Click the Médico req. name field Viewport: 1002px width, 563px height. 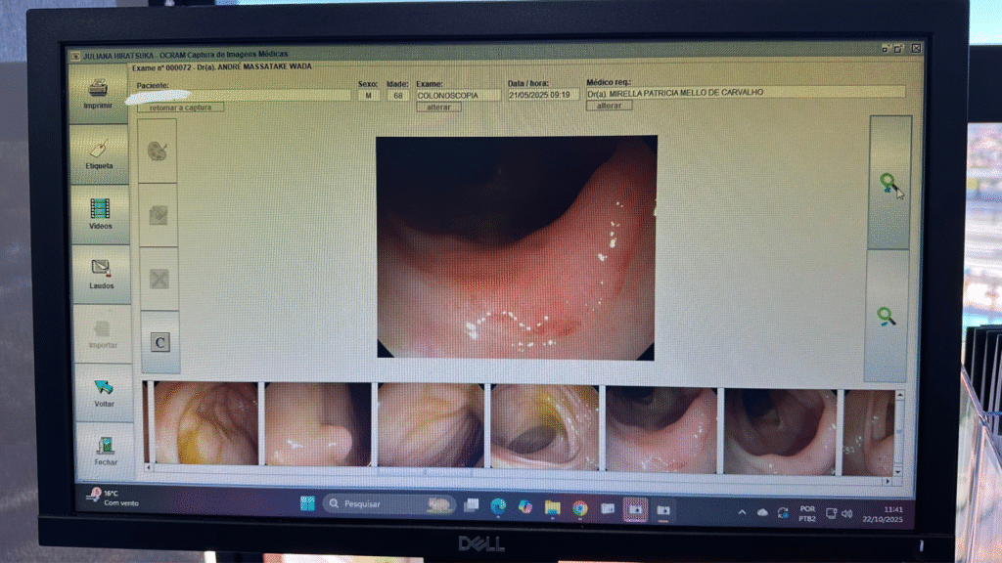tap(744, 93)
